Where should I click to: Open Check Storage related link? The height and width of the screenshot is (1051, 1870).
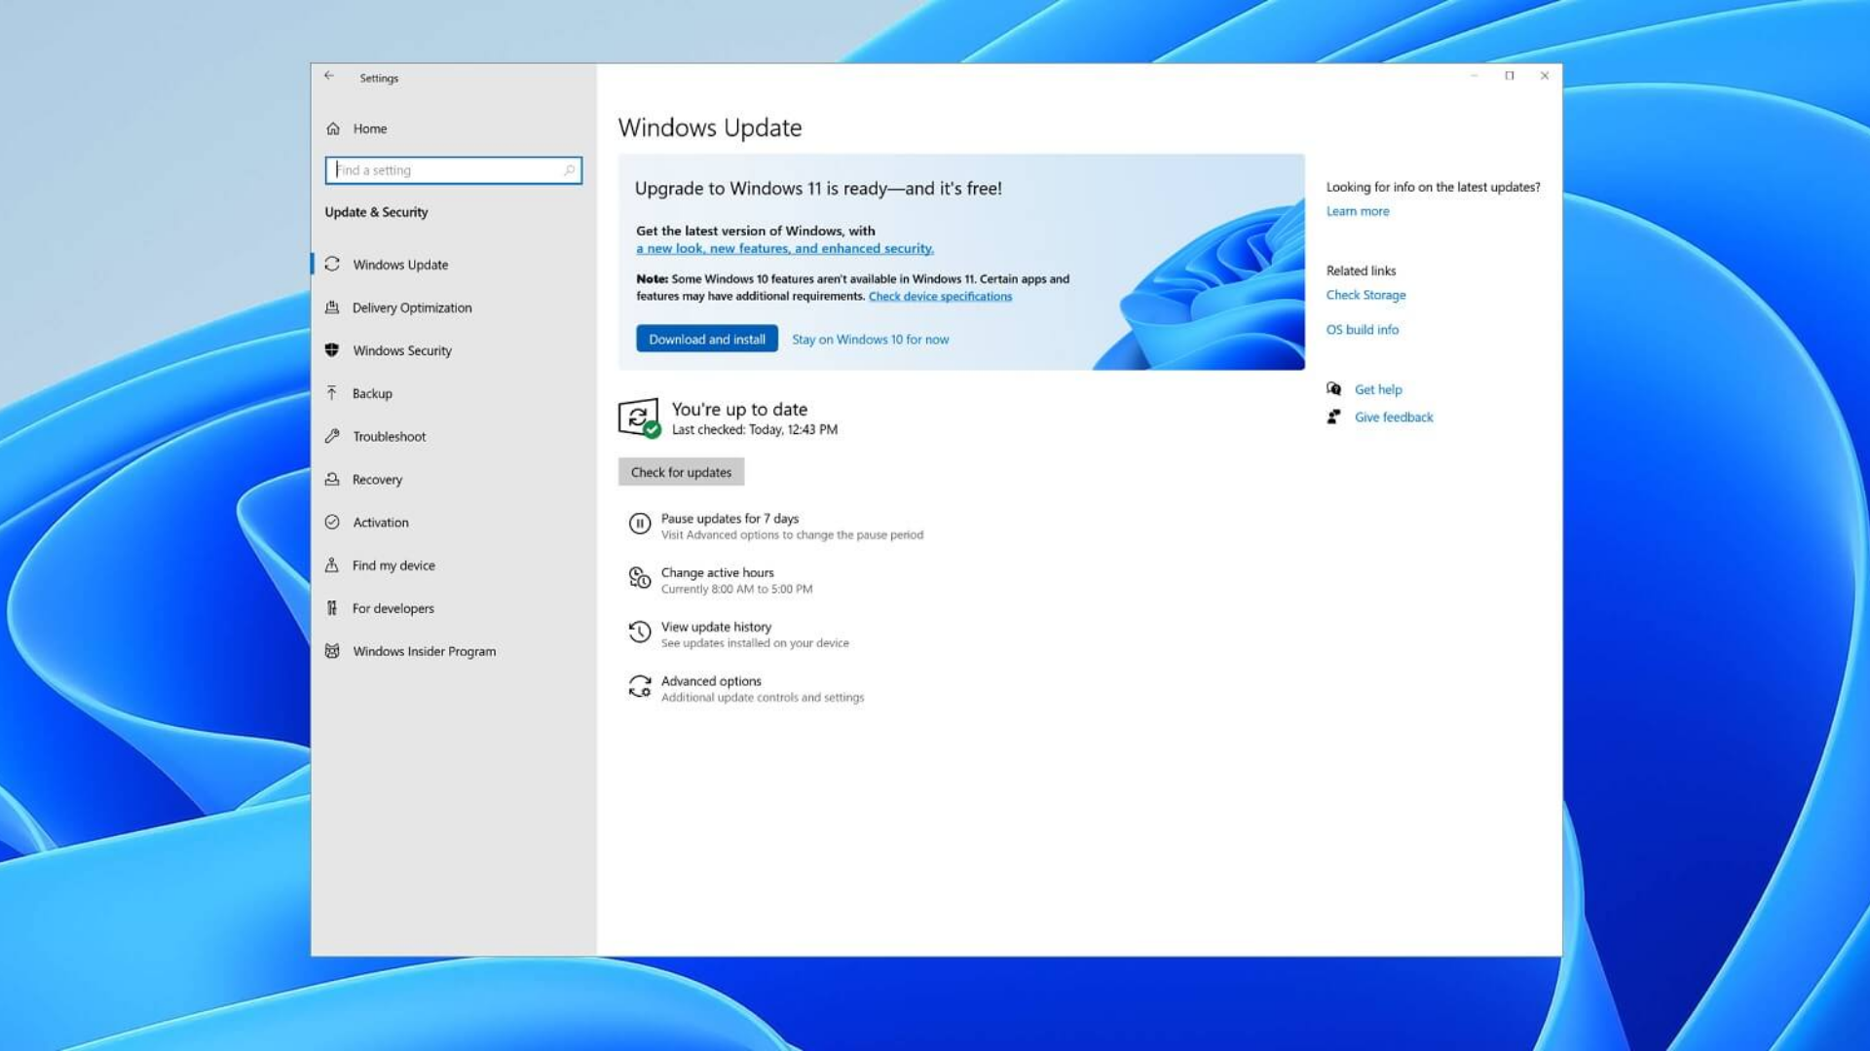point(1365,295)
